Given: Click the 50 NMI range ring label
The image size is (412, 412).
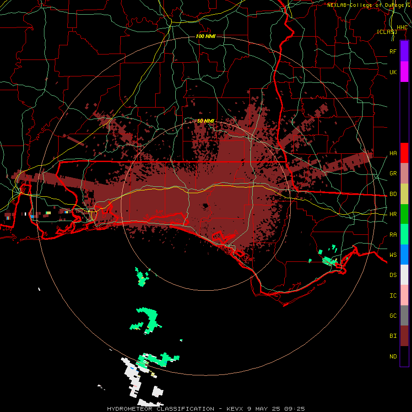Looking at the screenshot, I should pyautogui.click(x=206, y=121).
